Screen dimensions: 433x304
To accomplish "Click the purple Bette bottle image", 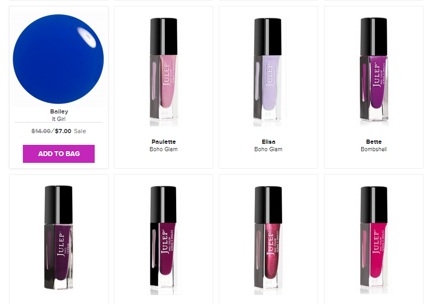I will point(373,72).
